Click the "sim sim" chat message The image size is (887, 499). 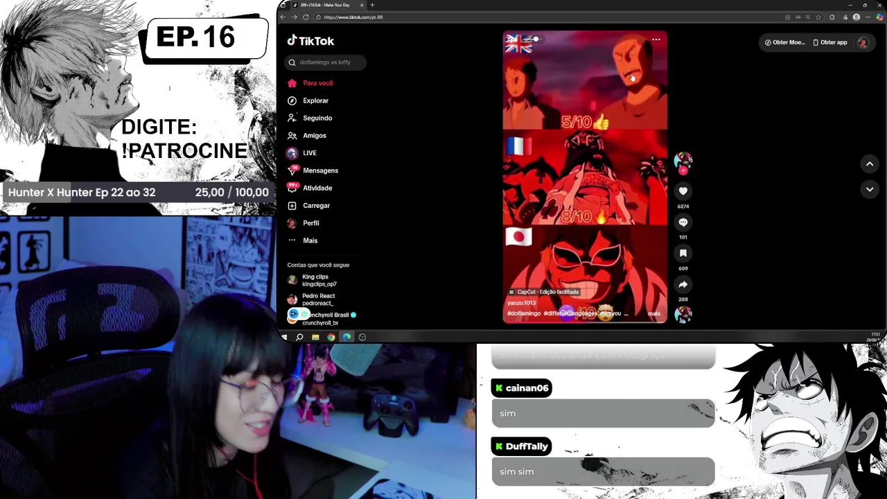[602, 471]
